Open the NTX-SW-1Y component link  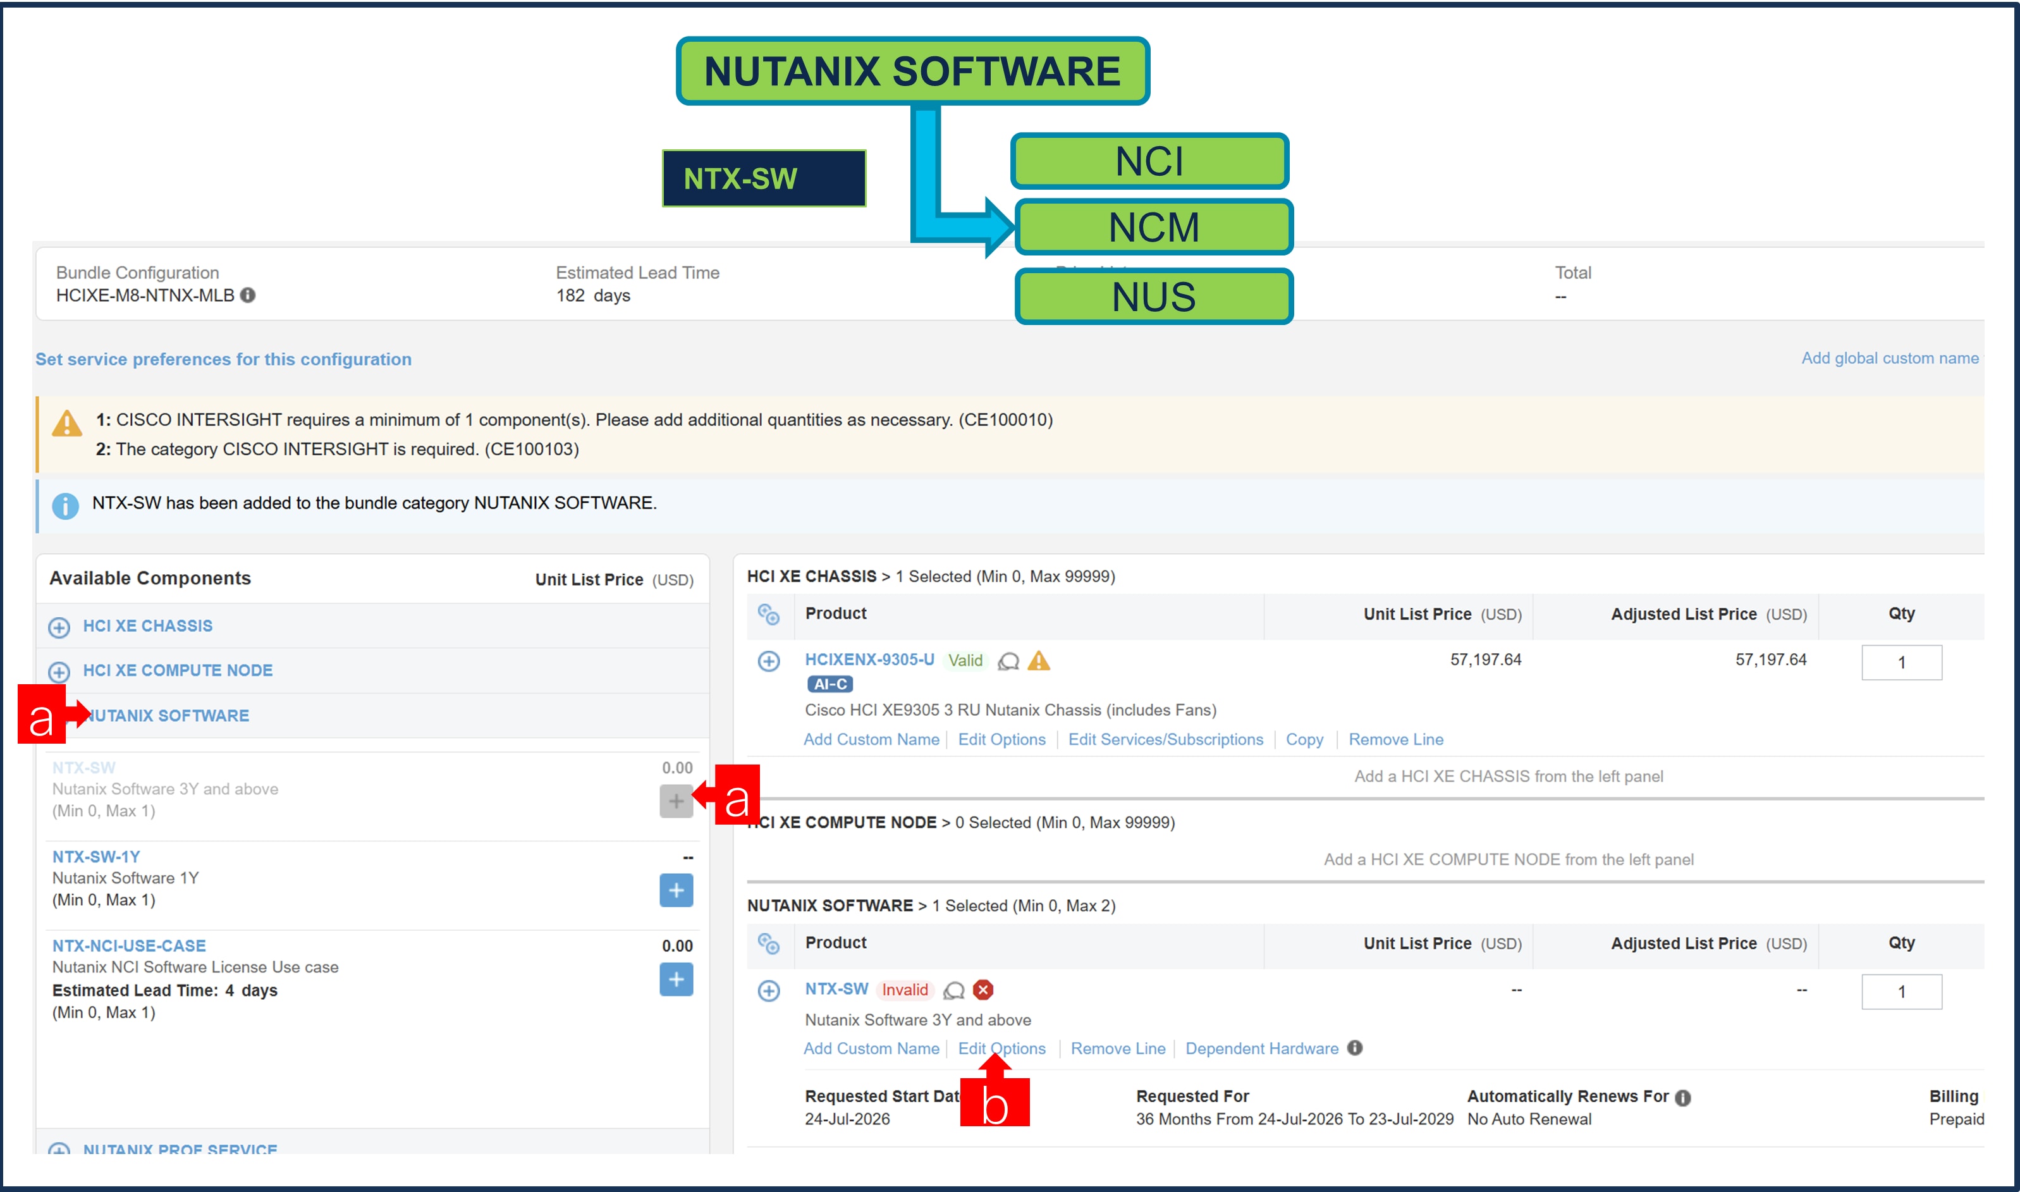pyautogui.click(x=96, y=856)
